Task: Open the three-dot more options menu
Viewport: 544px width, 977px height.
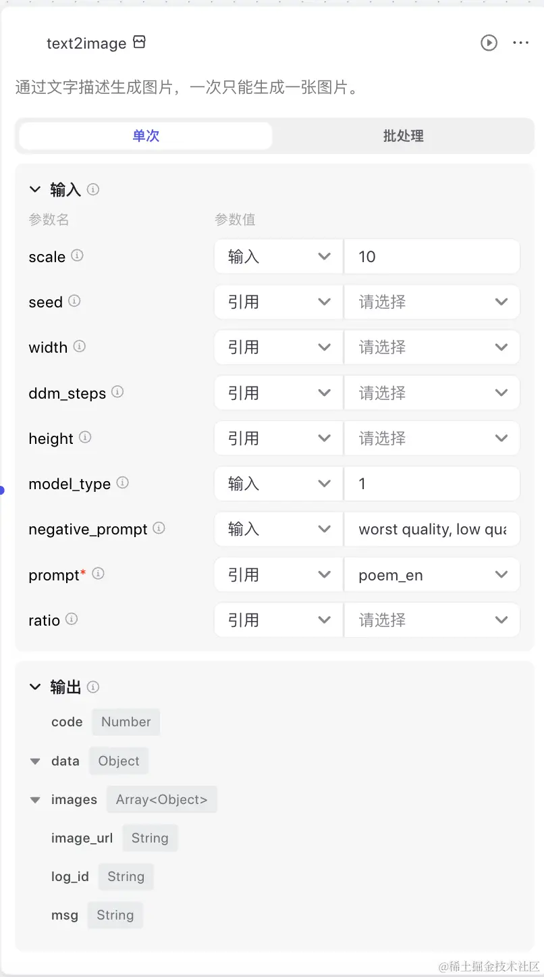Action: click(520, 43)
